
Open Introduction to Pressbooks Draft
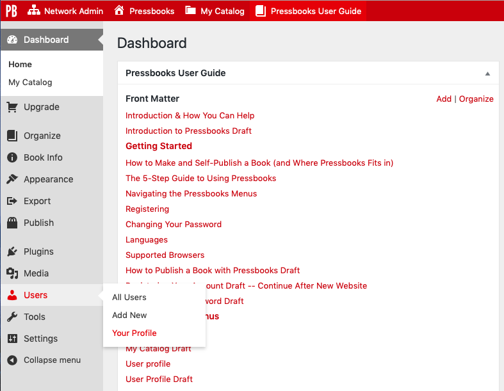point(188,131)
